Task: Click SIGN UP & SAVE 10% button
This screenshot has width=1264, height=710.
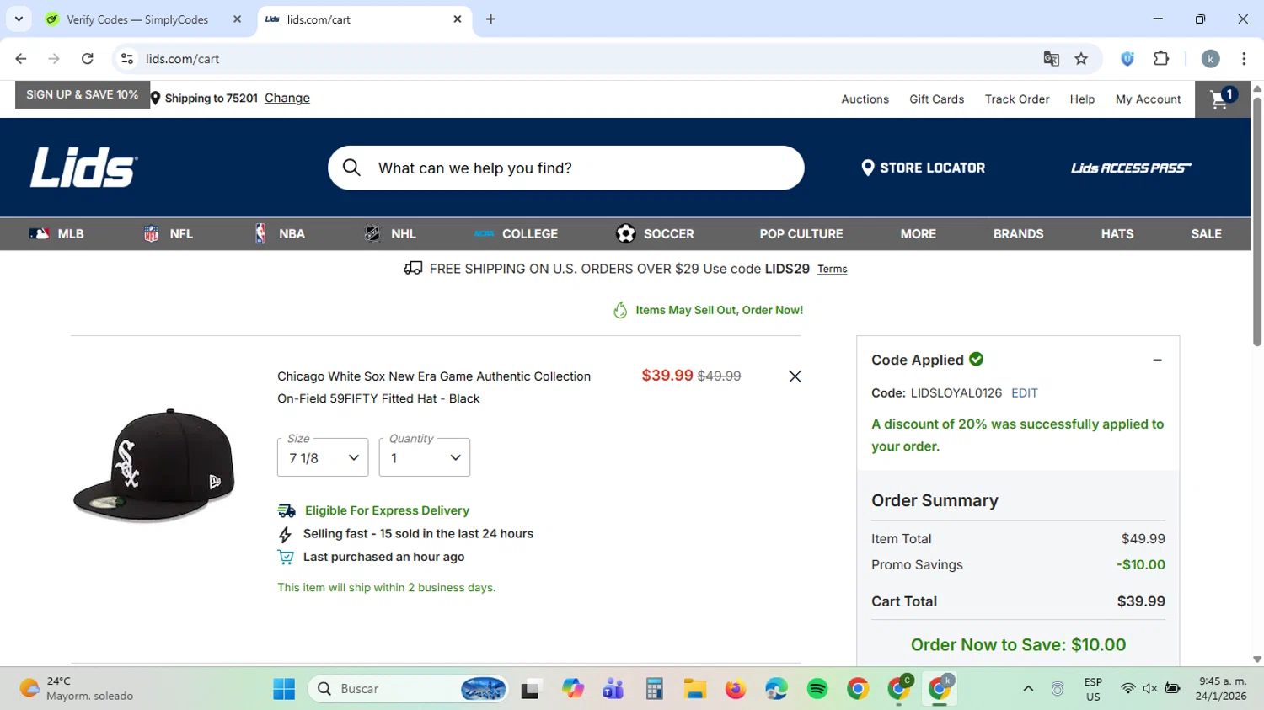Action: pyautogui.click(x=83, y=95)
